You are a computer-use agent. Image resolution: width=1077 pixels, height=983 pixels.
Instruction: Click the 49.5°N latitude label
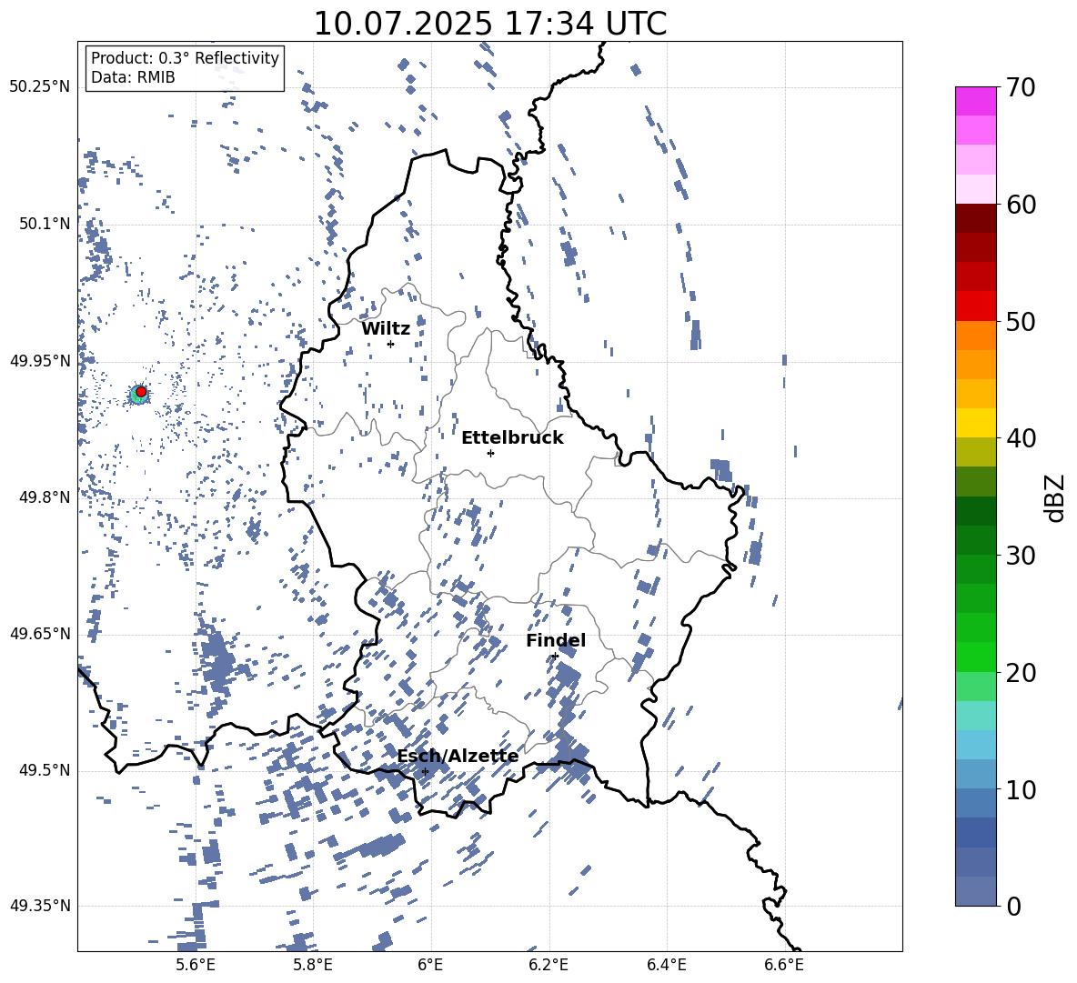coord(45,770)
